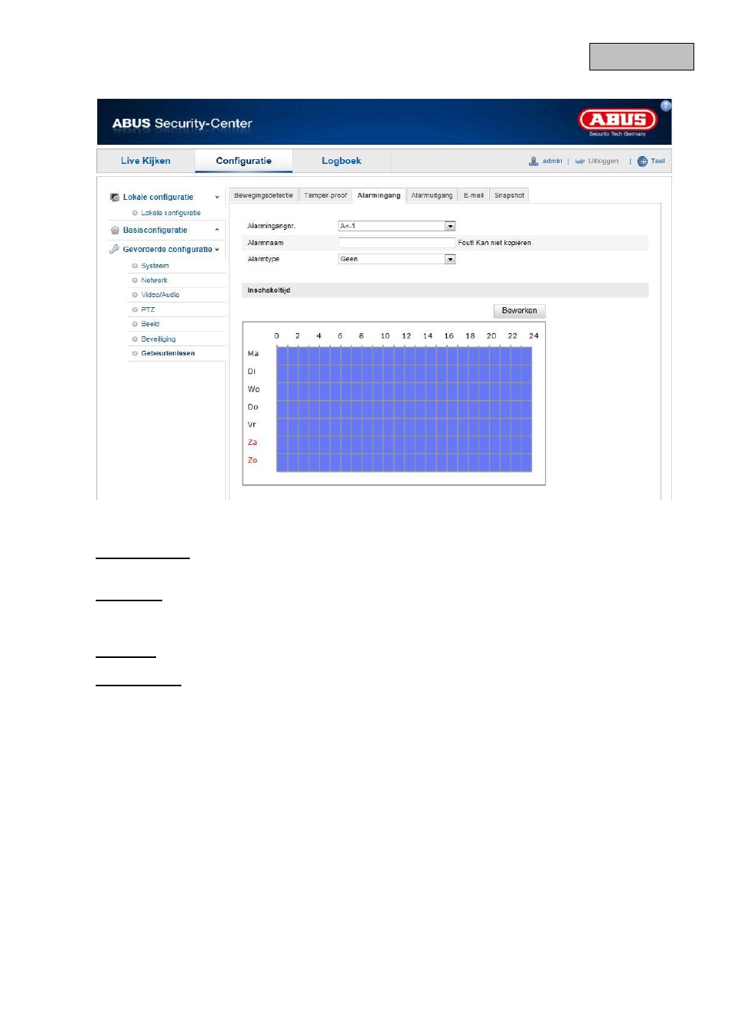731x1034 pixels.
Task: Click the Alarmnaam input field
Action: [397, 243]
